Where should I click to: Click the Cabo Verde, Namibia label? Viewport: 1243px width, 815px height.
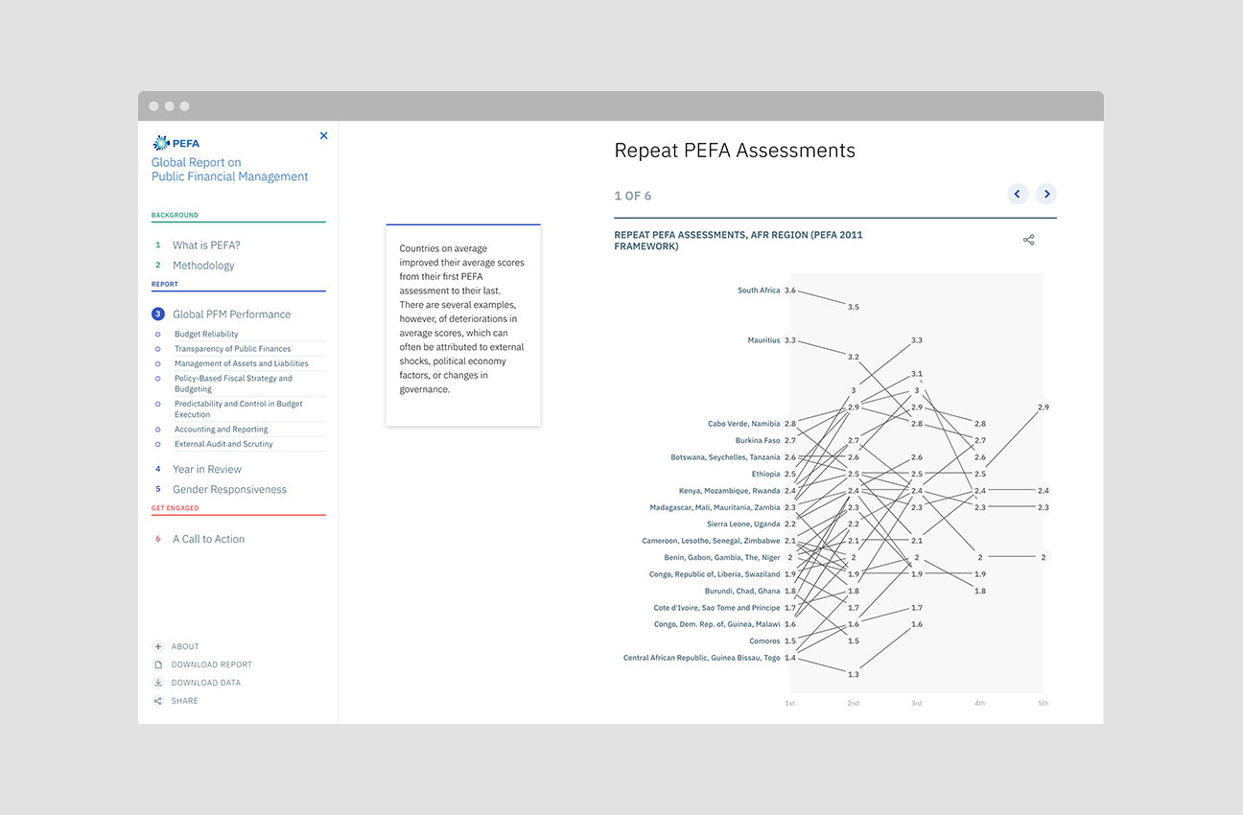click(744, 424)
